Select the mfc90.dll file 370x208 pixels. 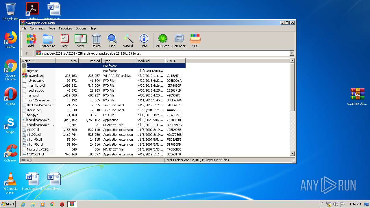tap(103, 130)
